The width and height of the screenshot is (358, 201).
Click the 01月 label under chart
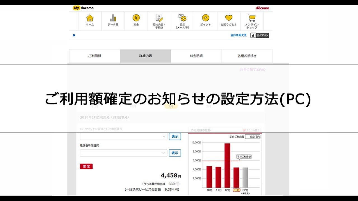point(236,190)
